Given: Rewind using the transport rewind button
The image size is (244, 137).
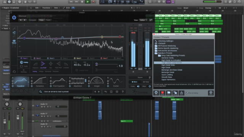Looking at the screenshot, I should point(71,2).
